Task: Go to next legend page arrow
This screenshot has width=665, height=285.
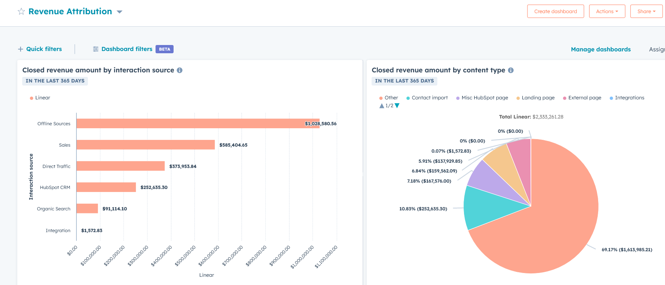Action: [397, 106]
